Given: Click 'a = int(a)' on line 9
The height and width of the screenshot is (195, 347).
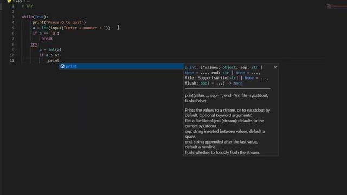Looking at the screenshot, I should [50, 50].
